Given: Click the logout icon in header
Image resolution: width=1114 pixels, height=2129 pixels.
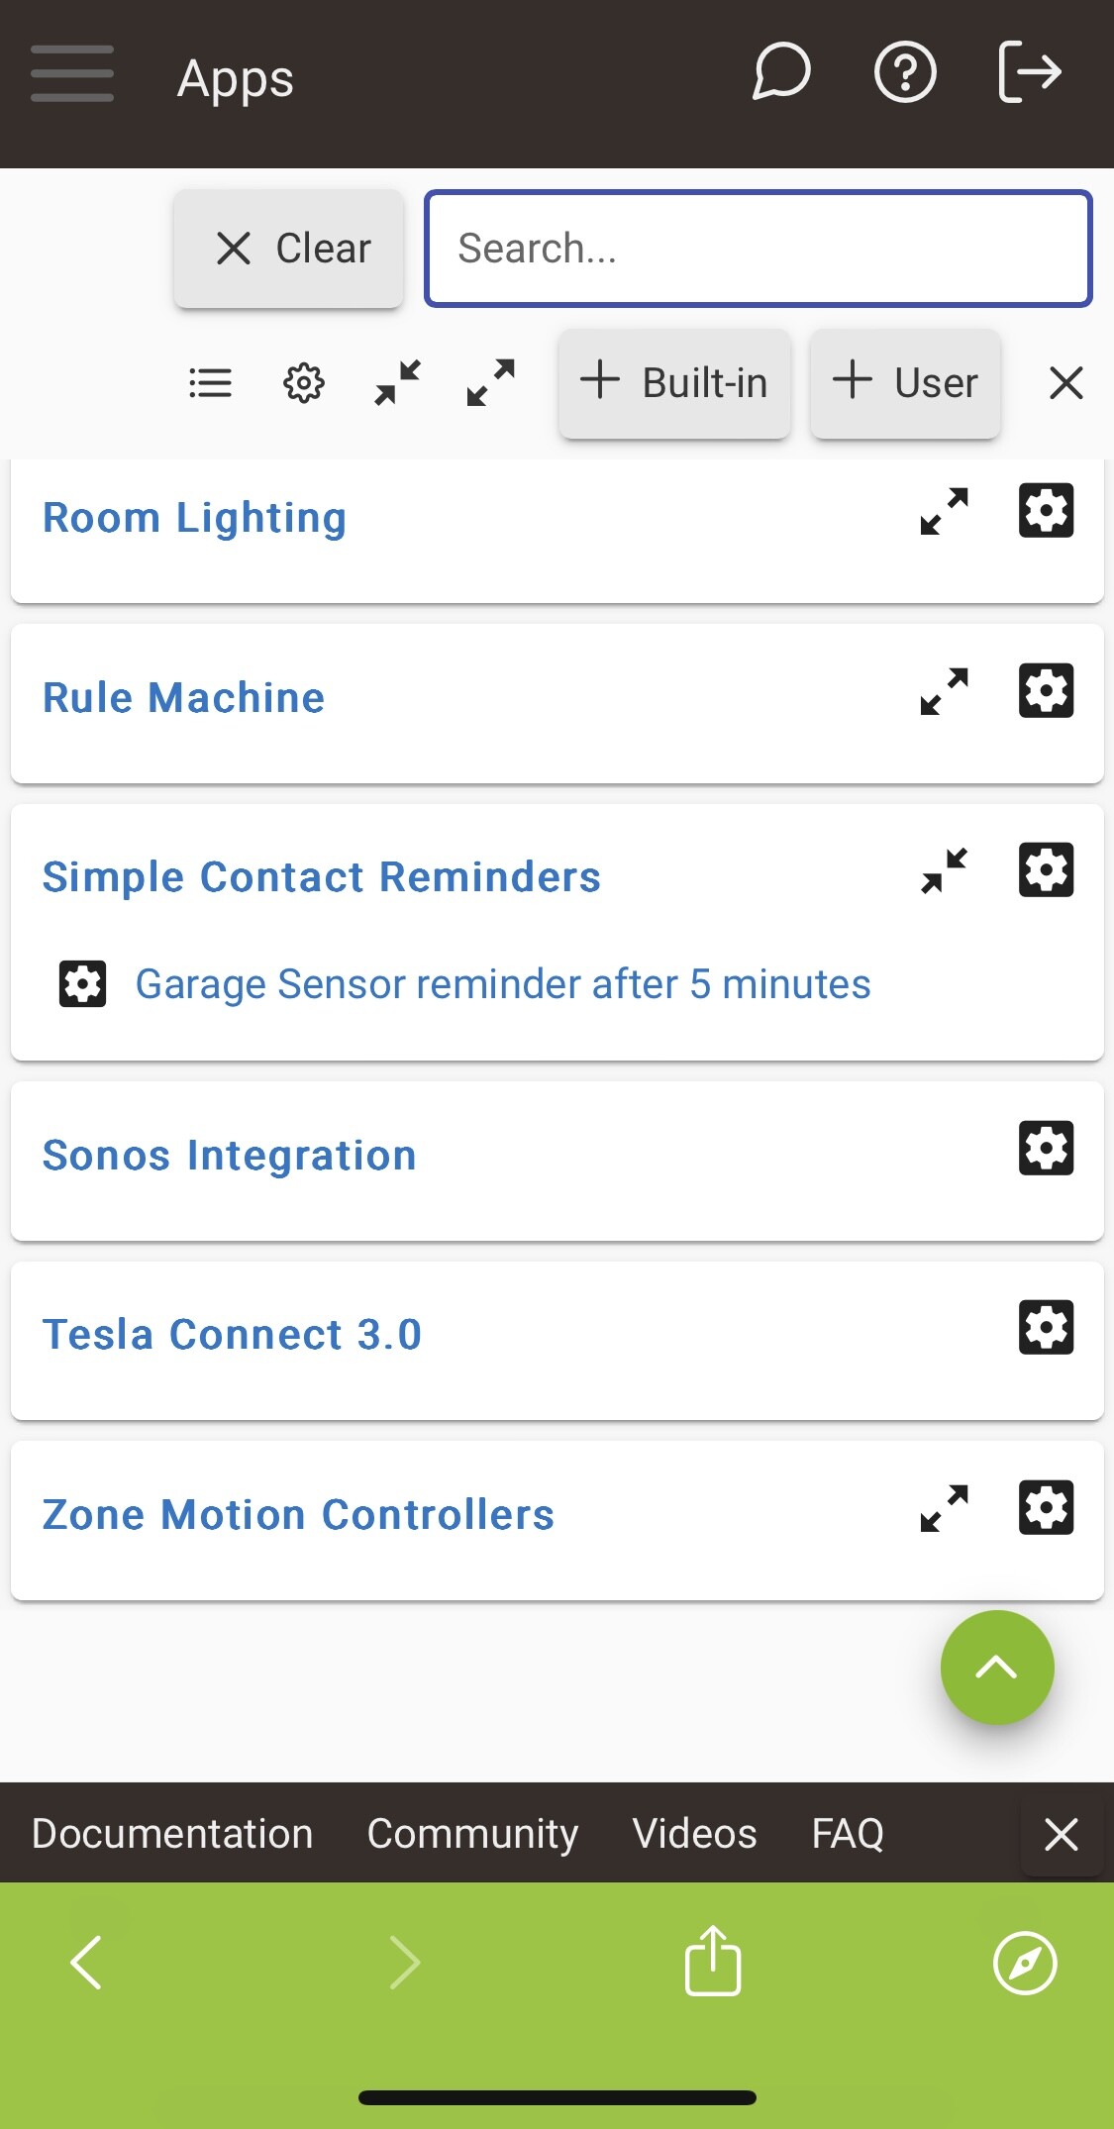Looking at the screenshot, I should (x=1030, y=72).
